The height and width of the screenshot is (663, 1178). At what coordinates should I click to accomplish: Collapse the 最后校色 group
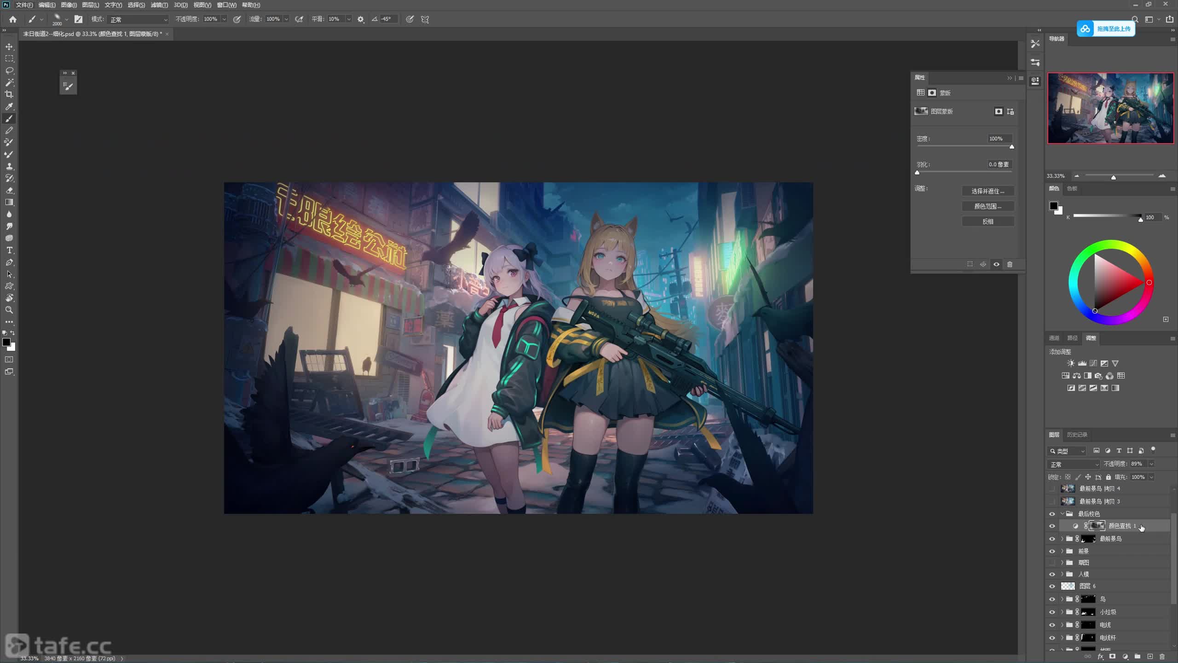(x=1063, y=514)
